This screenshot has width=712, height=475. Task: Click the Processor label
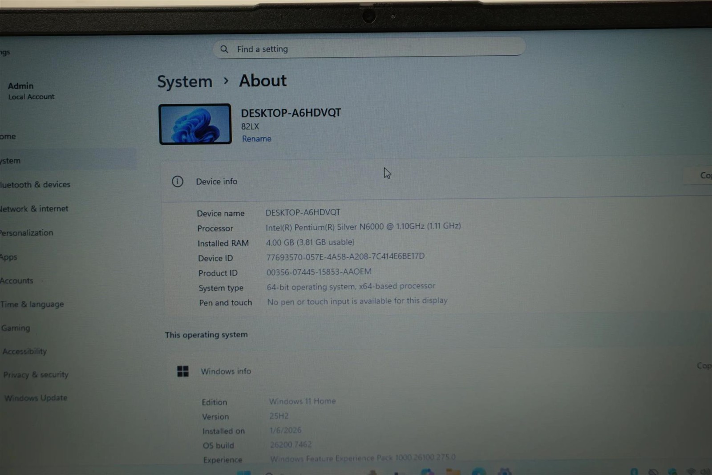tap(215, 228)
